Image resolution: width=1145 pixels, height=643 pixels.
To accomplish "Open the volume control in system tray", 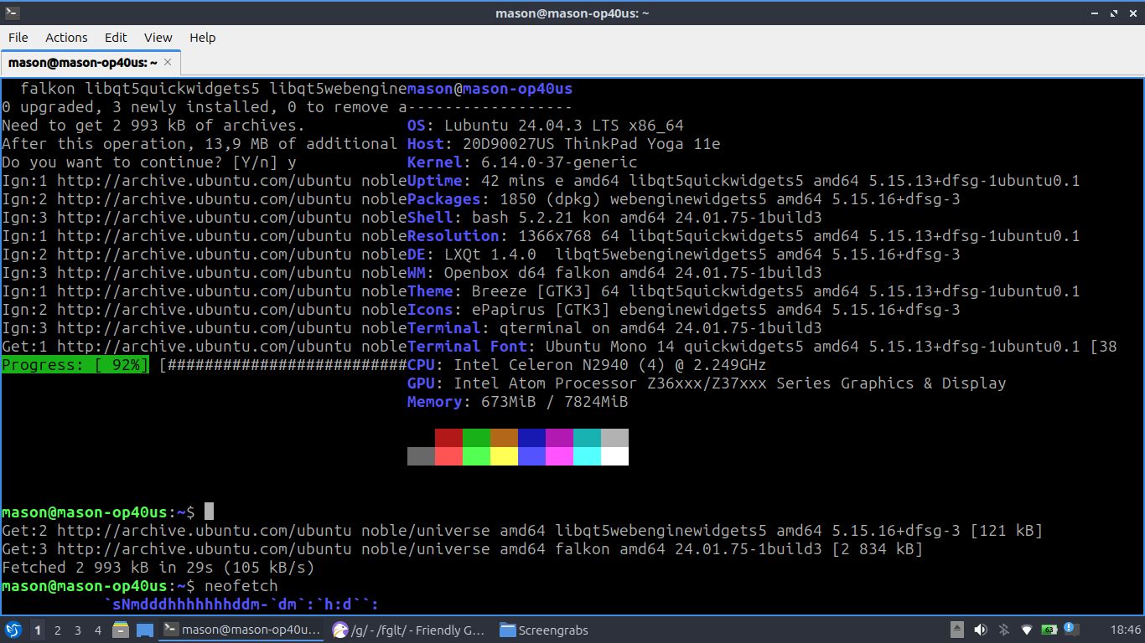I will 980,630.
